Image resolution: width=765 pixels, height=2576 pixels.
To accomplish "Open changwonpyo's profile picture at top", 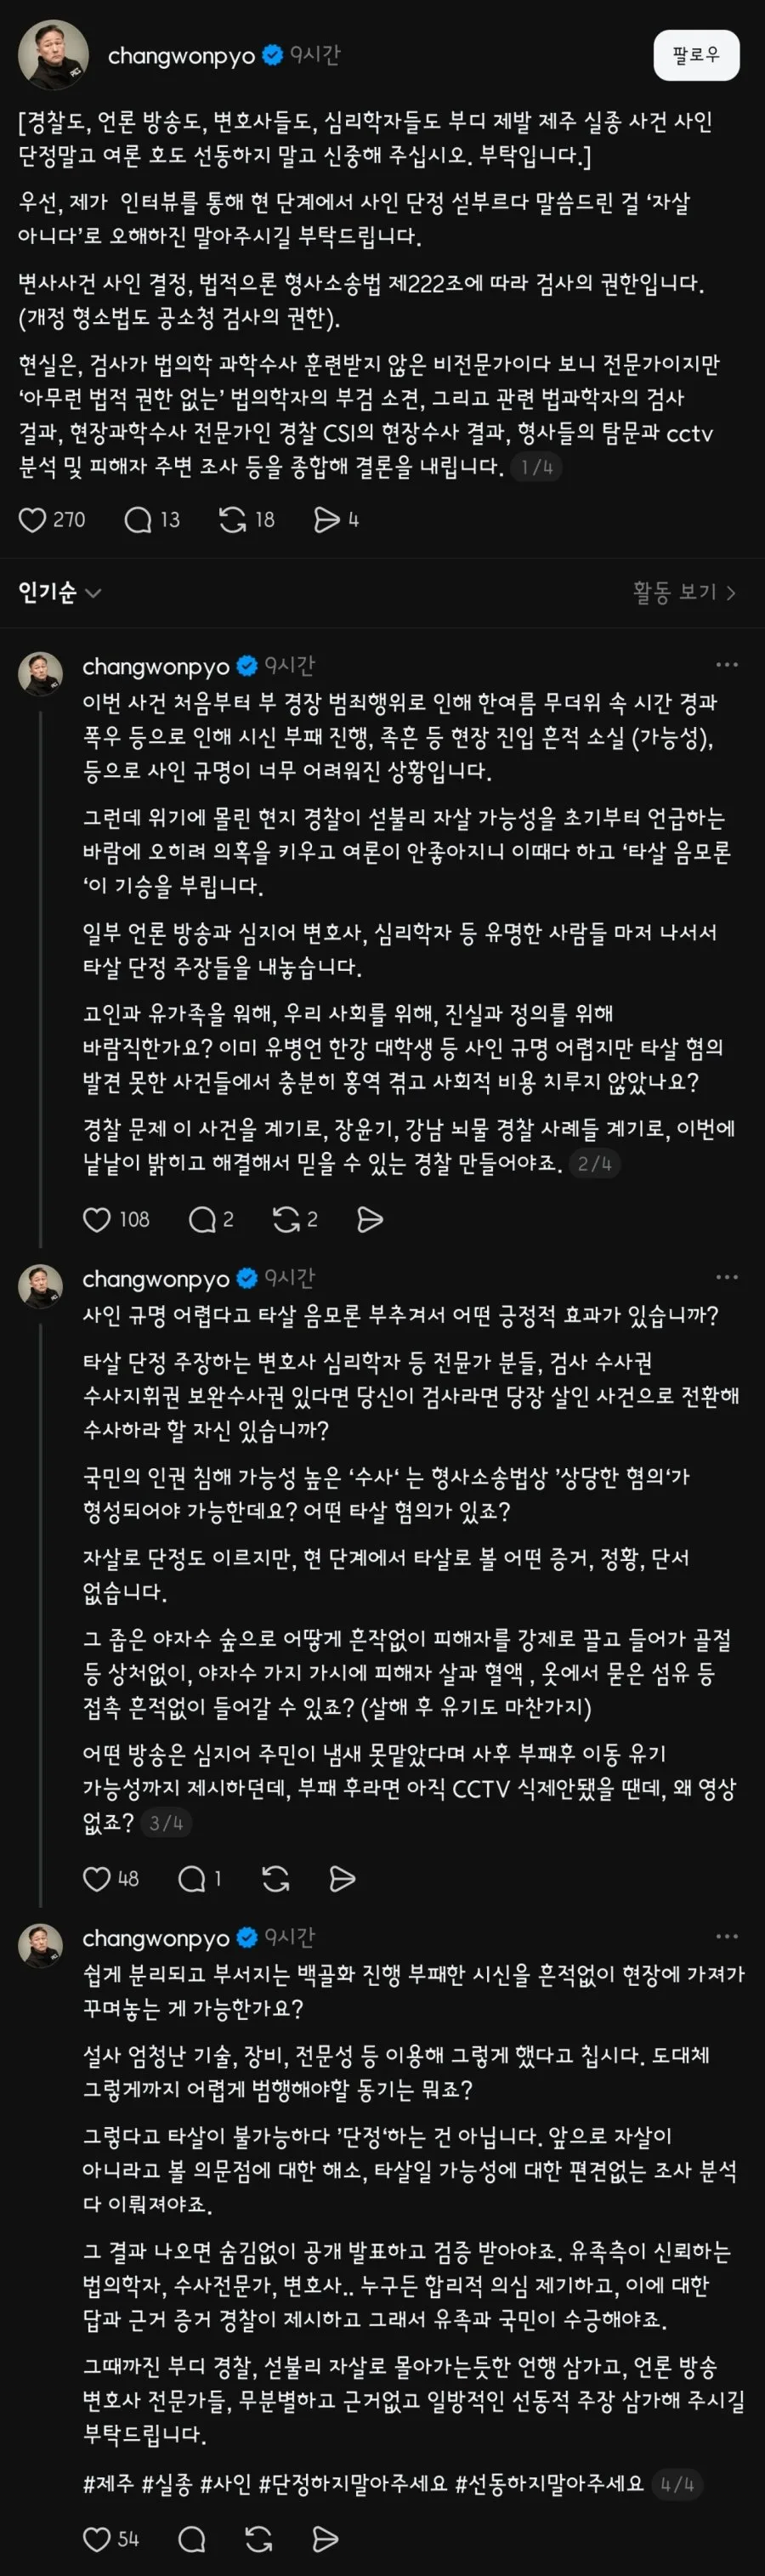I will (x=53, y=55).
